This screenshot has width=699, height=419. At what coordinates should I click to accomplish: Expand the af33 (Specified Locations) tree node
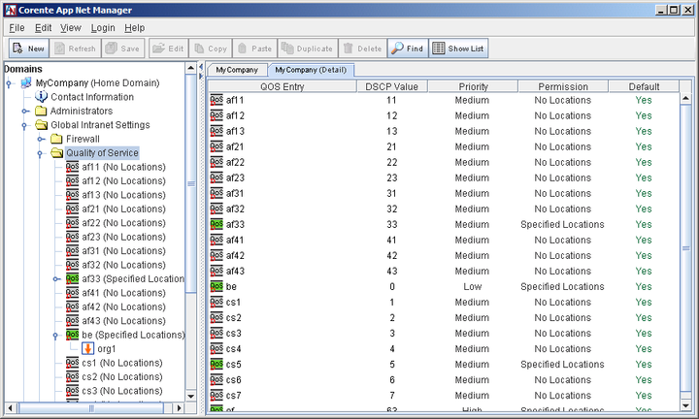click(x=56, y=279)
